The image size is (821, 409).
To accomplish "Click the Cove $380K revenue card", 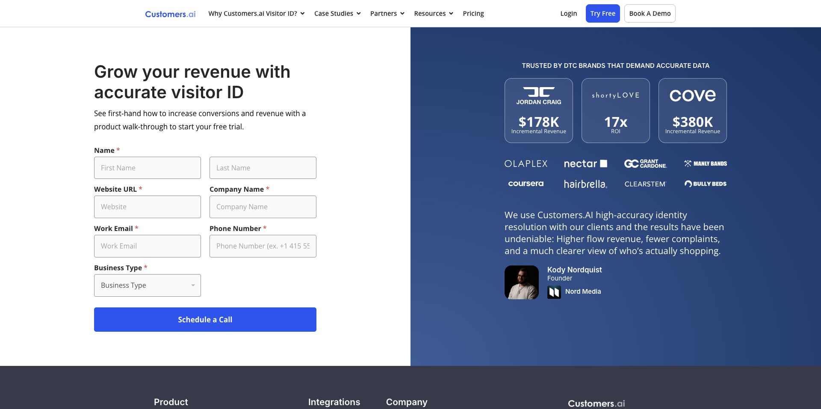I will (693, 111).
